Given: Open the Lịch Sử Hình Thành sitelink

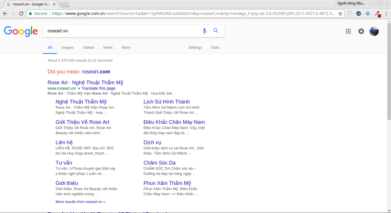Looking at the screenshot, I should (x=167, y=102).
